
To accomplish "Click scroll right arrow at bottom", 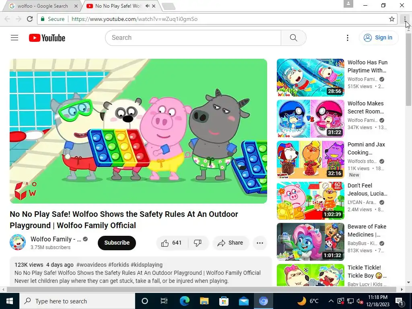I will point(402,289).
